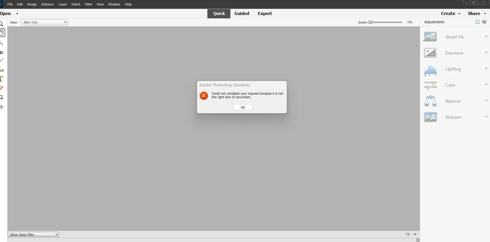Viewport: 490px width, 242px height.
Task: Switch to Expert edit mode tab
Action: tap(265, 13)
